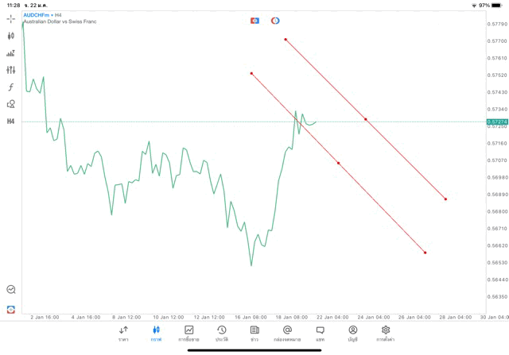Open the drawing objects shapes tool
Image resolution: width=509 pixels, height=355 pixels.
(x=11, y=104)
